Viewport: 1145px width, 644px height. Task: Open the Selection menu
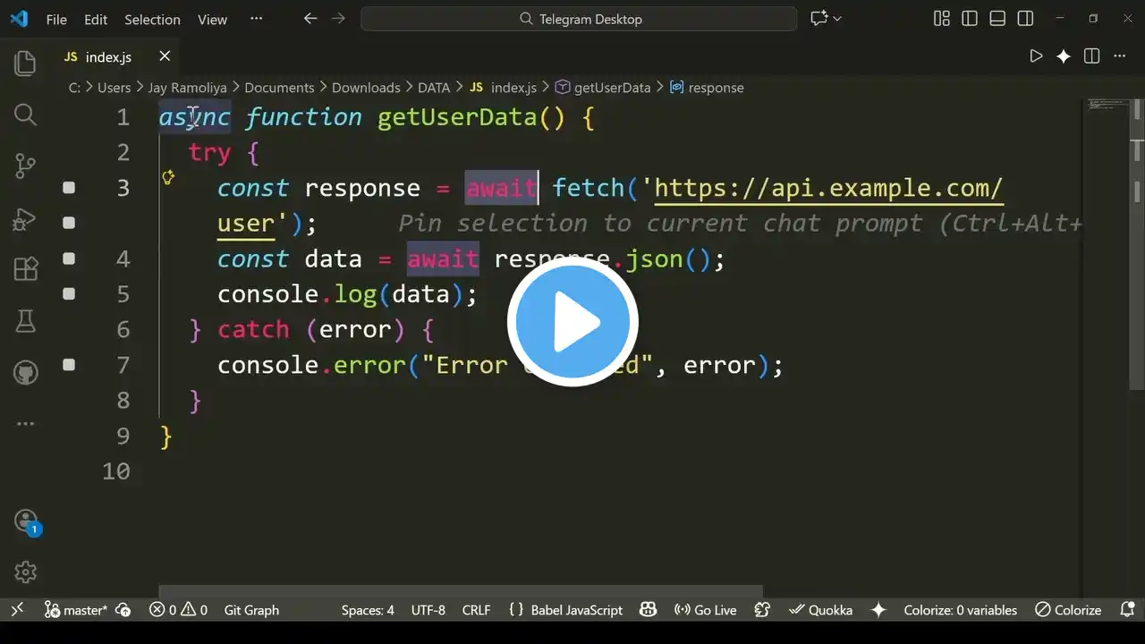[152, 19]
